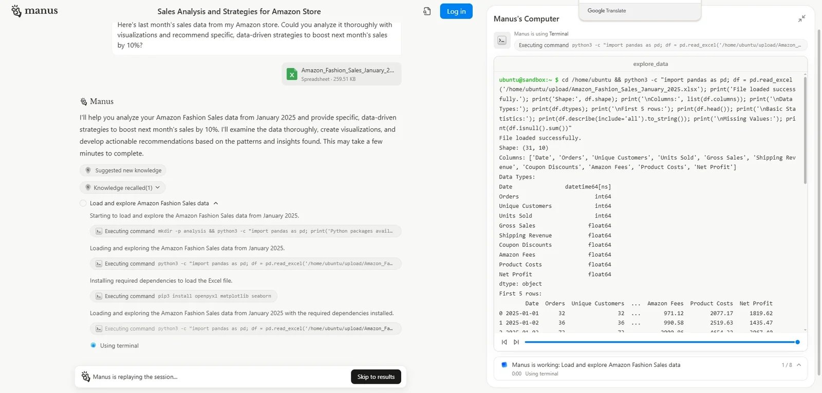Click the Log in button

tap(456, 11)
